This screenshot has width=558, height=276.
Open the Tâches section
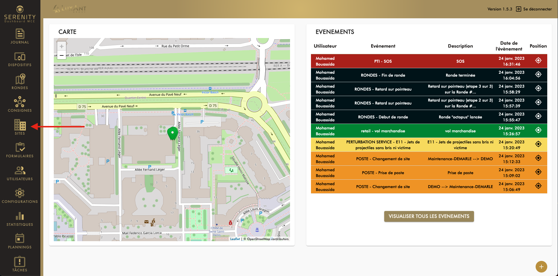click(x=20, y=264)
